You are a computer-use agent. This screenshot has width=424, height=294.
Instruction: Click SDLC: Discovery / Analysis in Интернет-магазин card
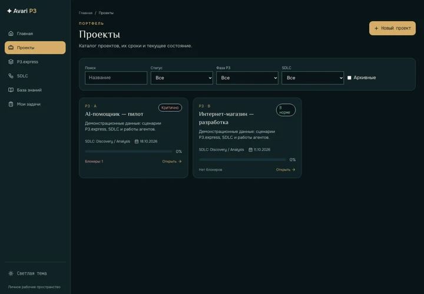coord(221,149)
